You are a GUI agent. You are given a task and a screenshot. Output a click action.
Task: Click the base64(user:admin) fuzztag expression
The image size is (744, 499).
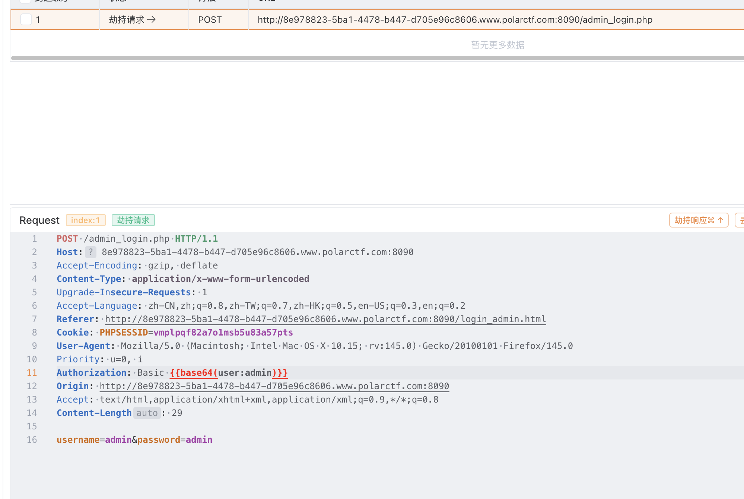click(229, 373)
